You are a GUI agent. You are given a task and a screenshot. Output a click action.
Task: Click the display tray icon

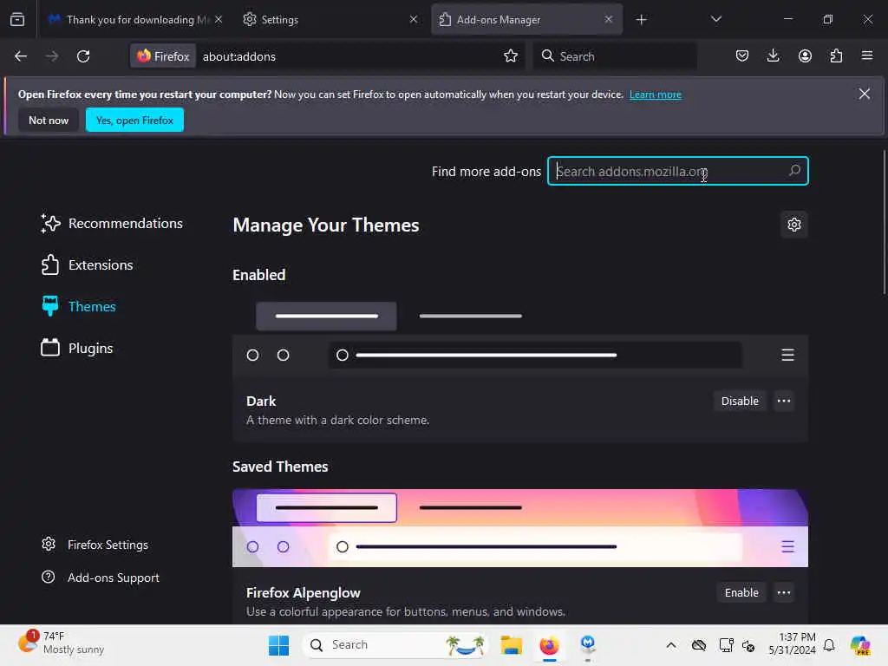click(x=726, y=645)
